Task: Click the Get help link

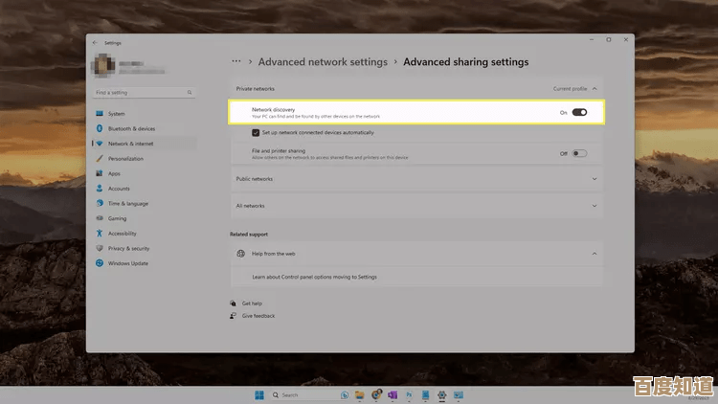Action: [x=252, y=303]
